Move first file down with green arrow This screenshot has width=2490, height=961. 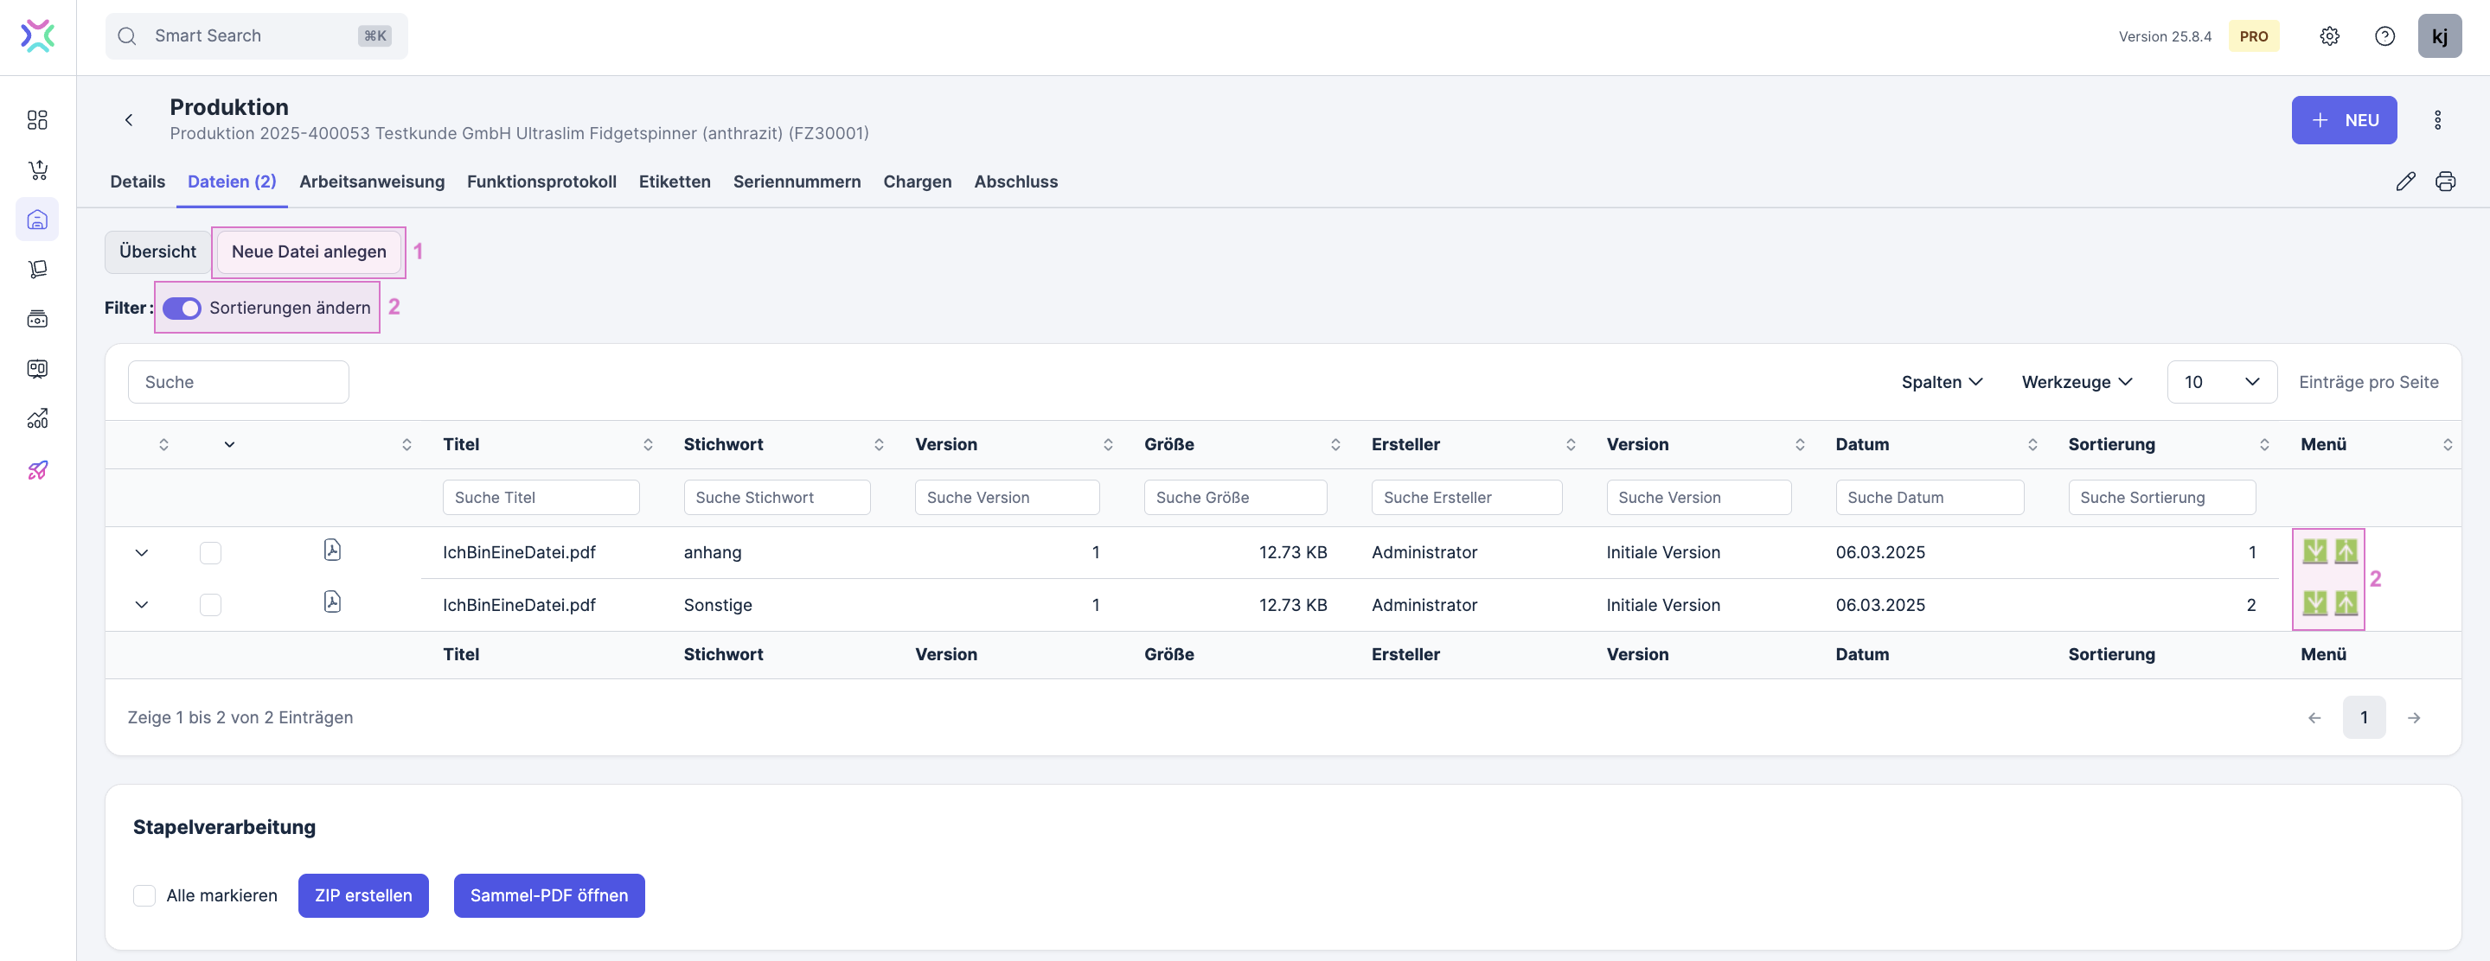coord(2314,551)
